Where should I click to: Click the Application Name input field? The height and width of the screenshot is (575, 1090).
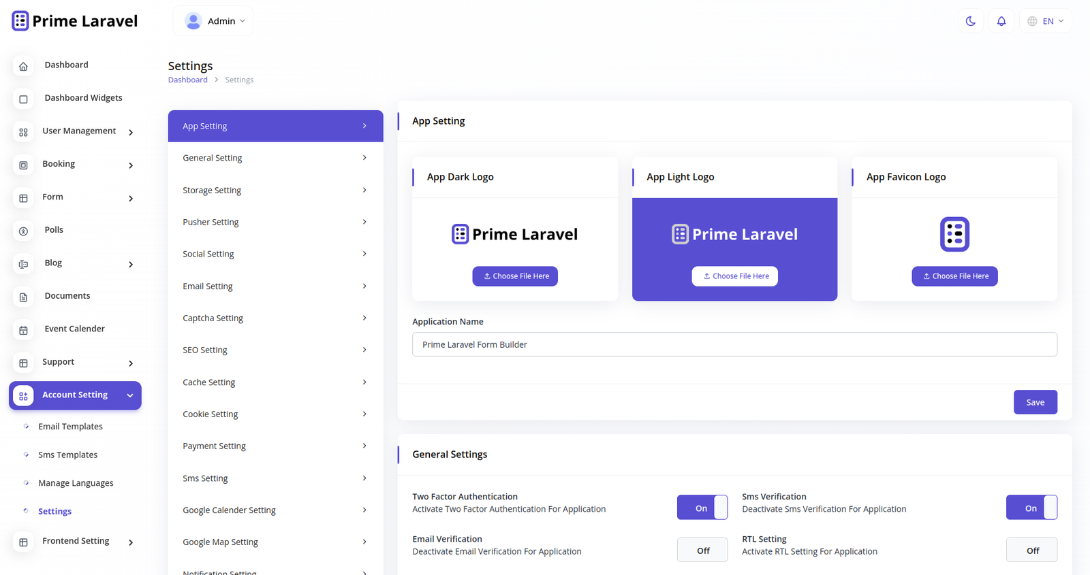tap(734, 344)
